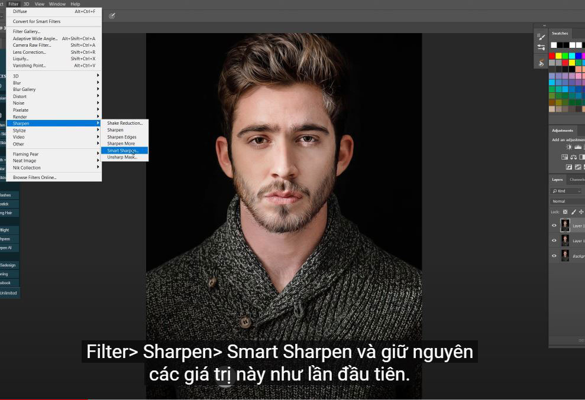Open the View menu in menu bar
The height and width of the screenshot is (400, 585).
(x=40, y=4)
